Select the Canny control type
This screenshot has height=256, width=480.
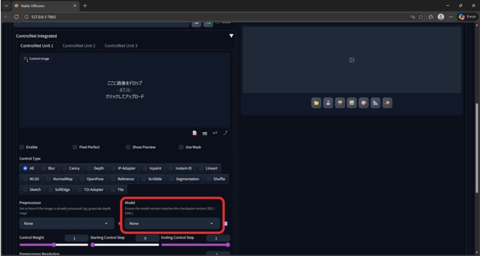[x=70, y=168]
